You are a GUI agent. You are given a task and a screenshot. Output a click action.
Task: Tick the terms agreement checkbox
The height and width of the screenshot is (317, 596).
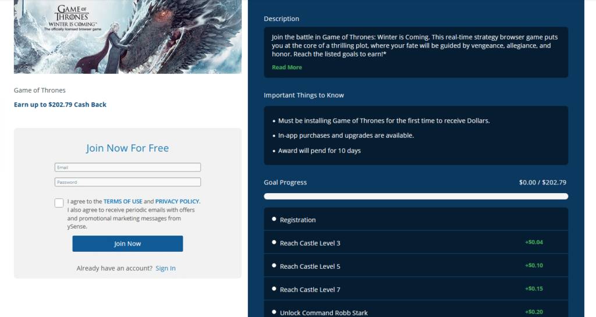(59, 203)
